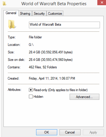Click the 'Contains:' label
The height and width of the screenshot is (137, 106).
14,67
